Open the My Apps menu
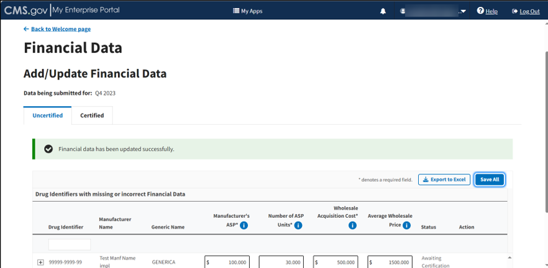This screenshot has height=268, width=548. pos(247,11)
